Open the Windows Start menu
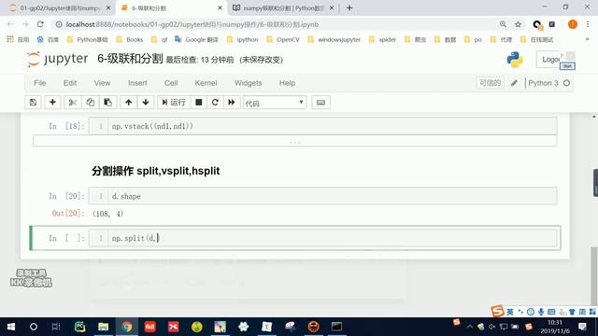This screenshot has width=598, height=336. (11, 327)
